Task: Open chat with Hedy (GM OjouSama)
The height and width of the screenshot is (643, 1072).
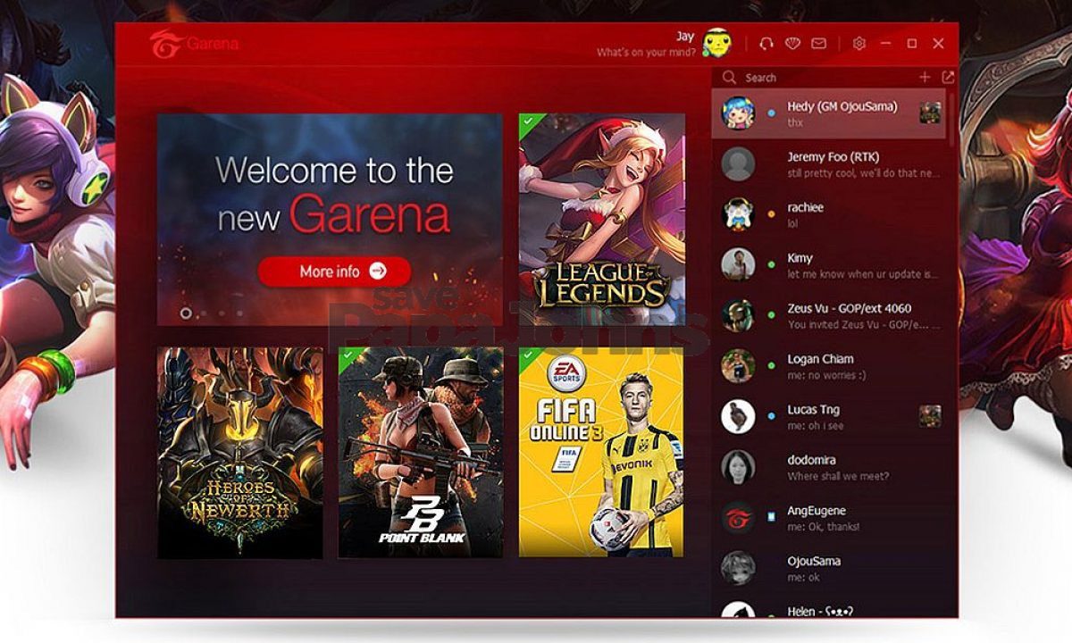Action: 830,113
